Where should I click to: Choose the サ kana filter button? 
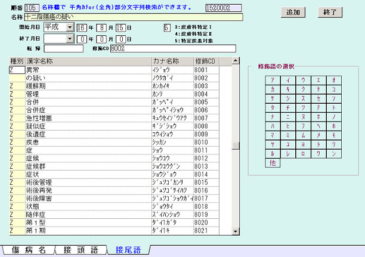click(x=273, y=98)
